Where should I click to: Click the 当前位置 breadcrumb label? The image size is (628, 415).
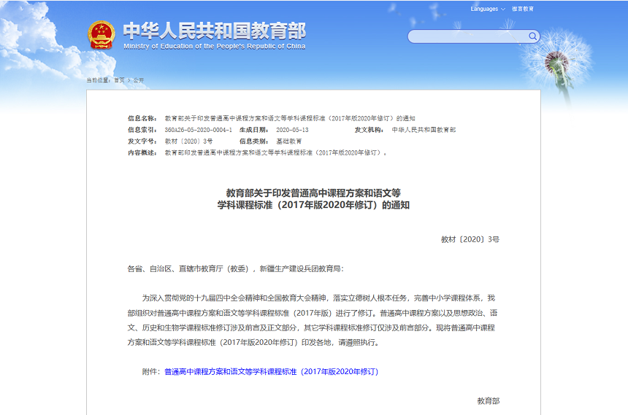(x=99, y=80)
